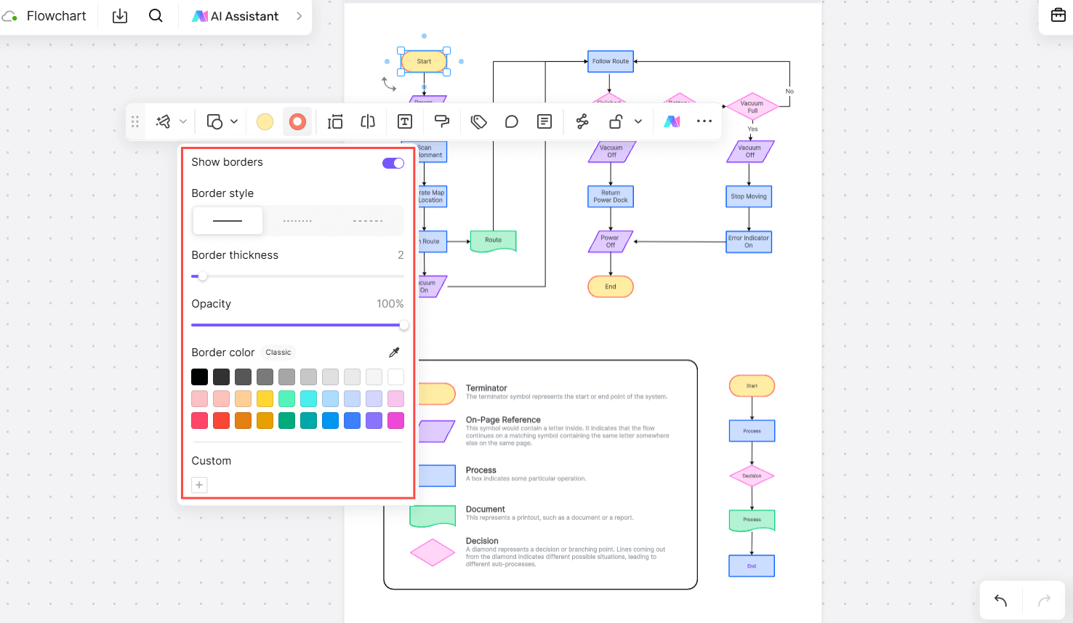Click the Flowchart title
The image size is (1073, 623).
pyautogui.click(x=56, y=16)
